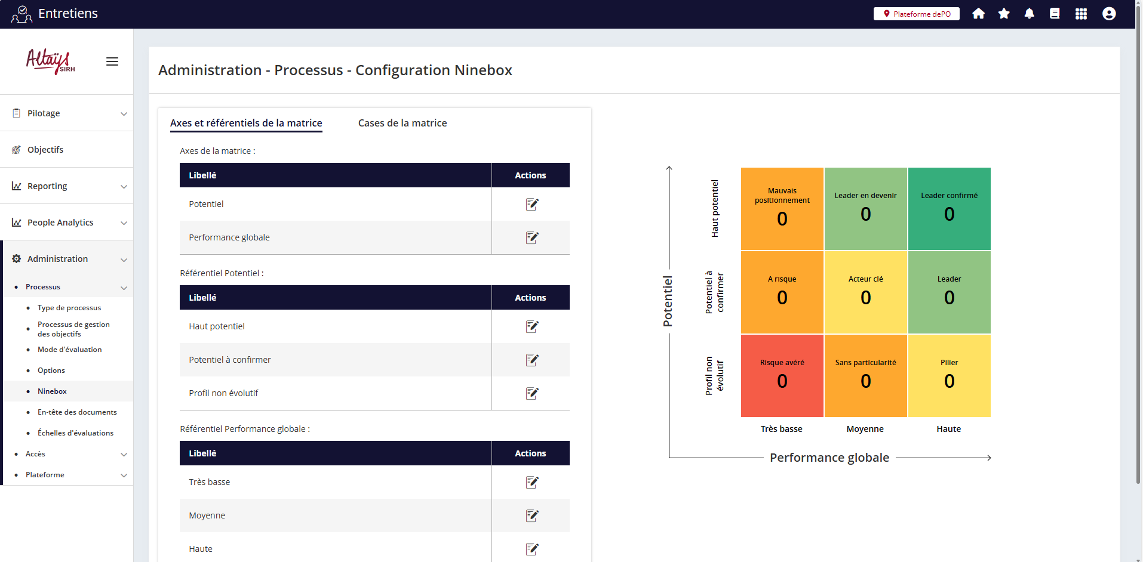Expand the People Analytics section
This screenshot has height=562, width=1143.
[x=66, y=223]
